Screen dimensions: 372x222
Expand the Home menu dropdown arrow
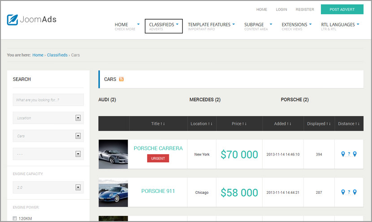tap(138, 24)
